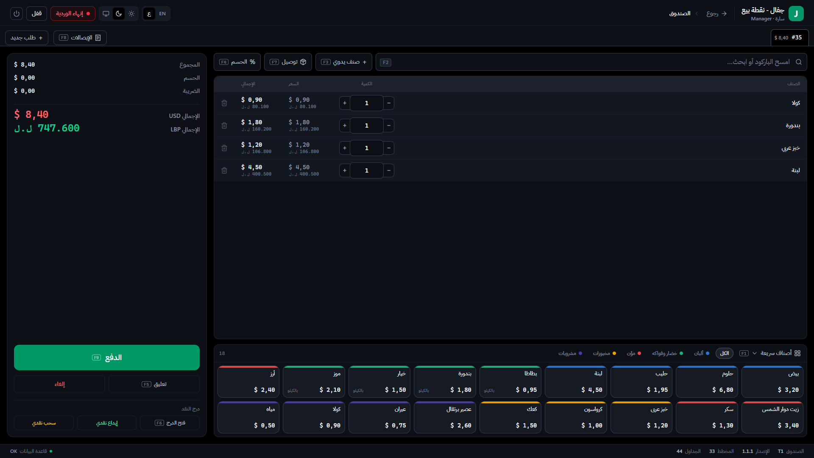Suspend order with تعليق
Screen dimensions: 814x458
click(154, 384)
